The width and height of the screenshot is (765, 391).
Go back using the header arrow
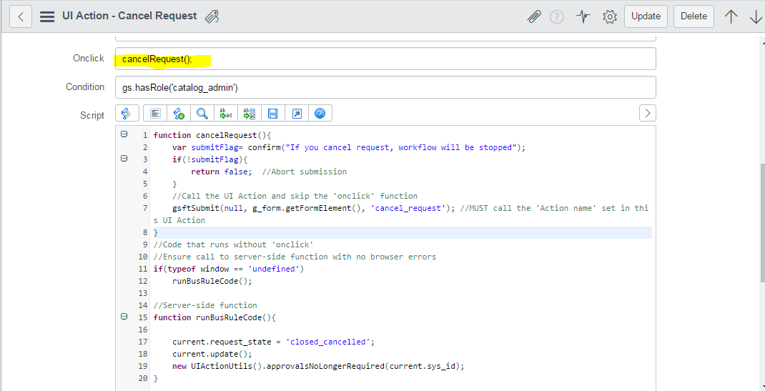[x=21, y=16]
